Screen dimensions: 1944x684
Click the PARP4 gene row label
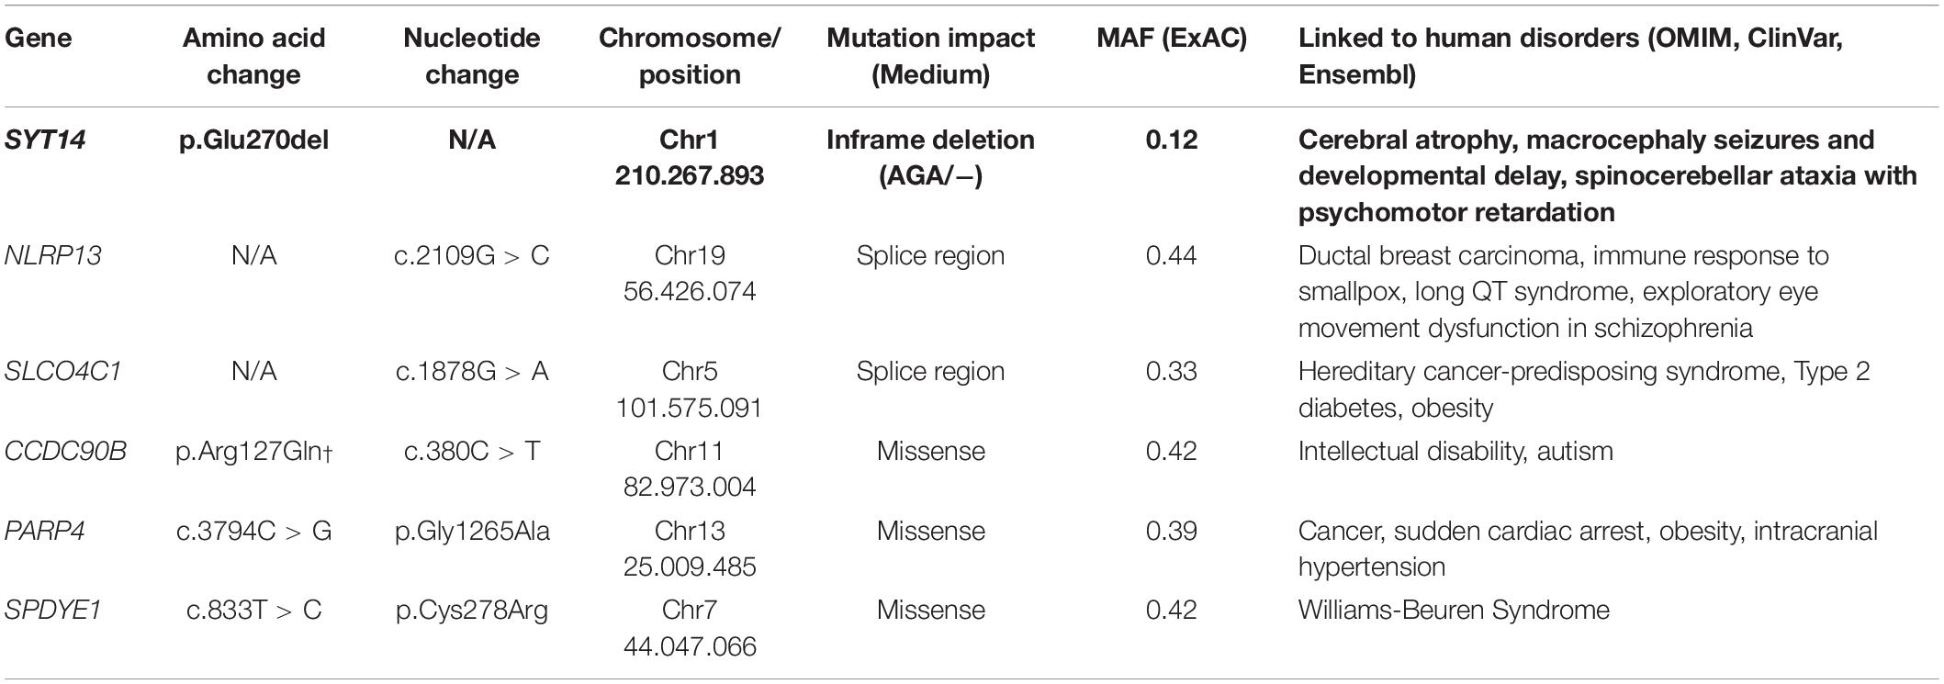coord(45,531)
